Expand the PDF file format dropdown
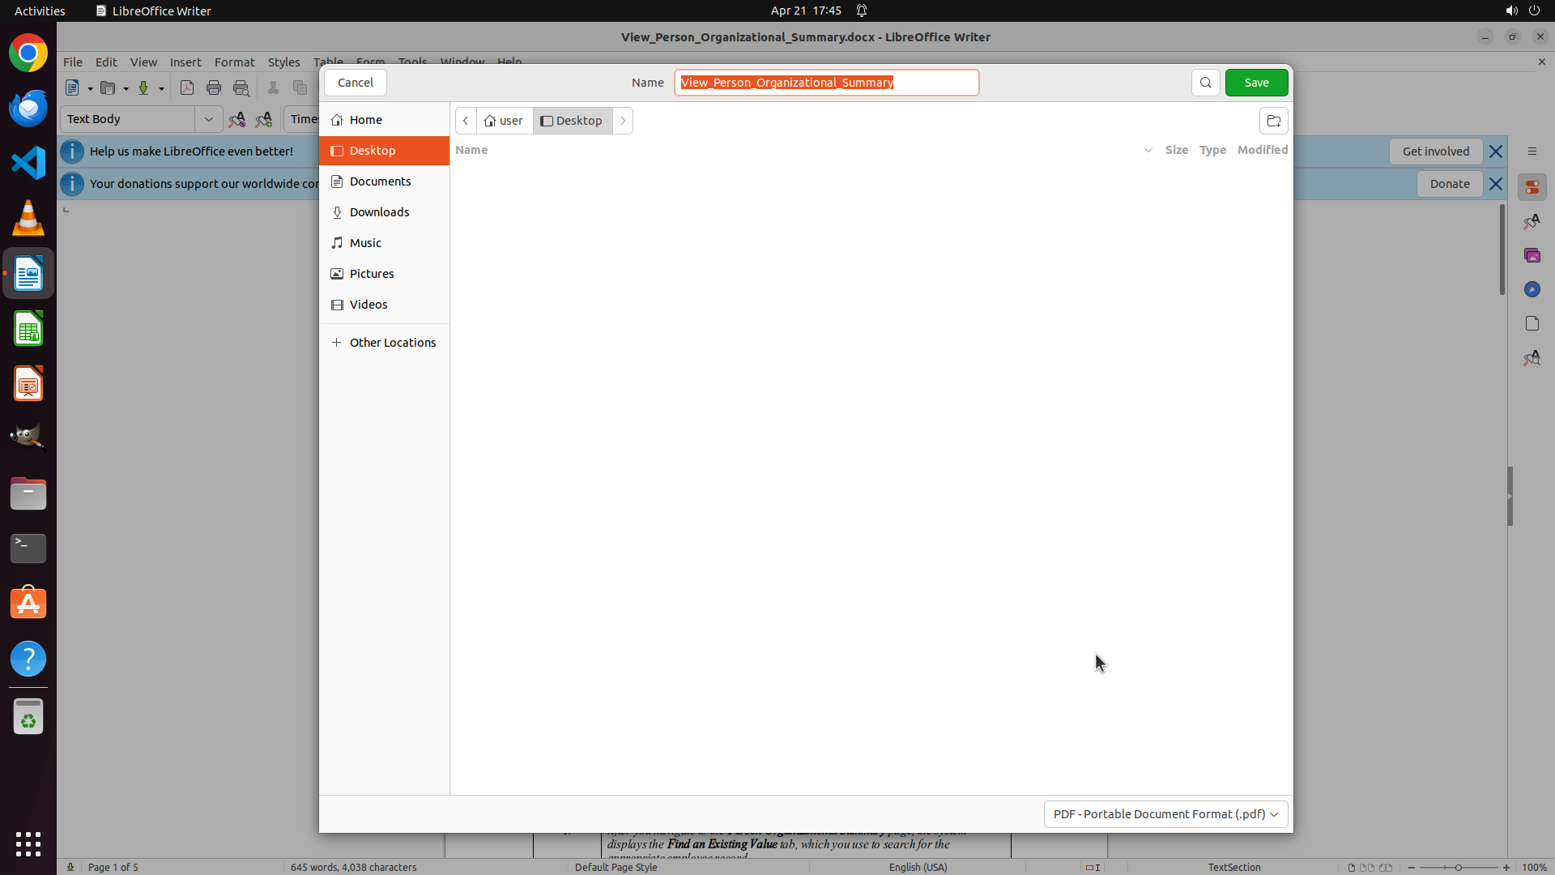 (1165, 813)
